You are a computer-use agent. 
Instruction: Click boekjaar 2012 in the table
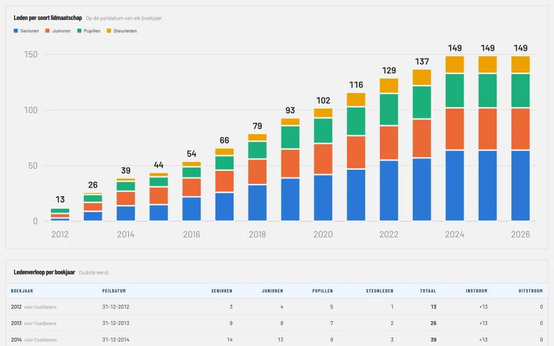click(16, 307)
